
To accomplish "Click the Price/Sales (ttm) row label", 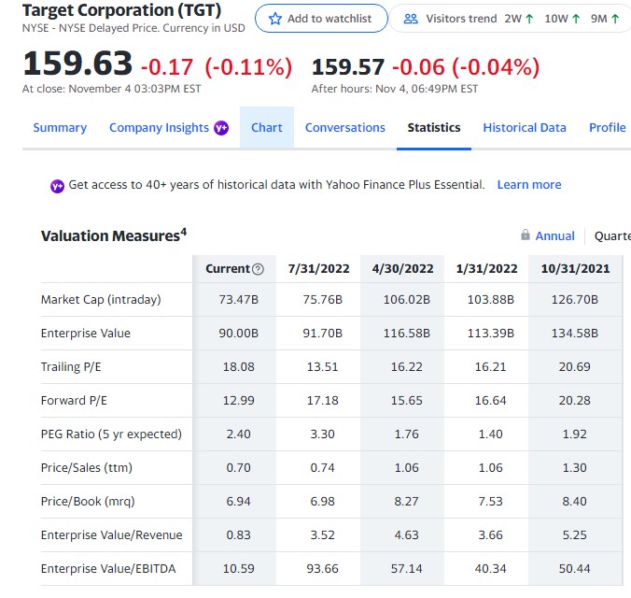I will pos(87,467).
